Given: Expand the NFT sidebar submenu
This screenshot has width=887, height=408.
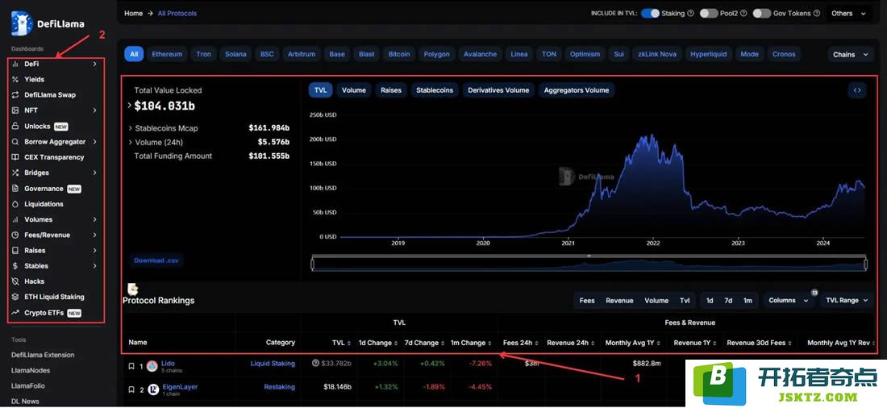Looking at the screenshot, I should [x=94, y=110].
